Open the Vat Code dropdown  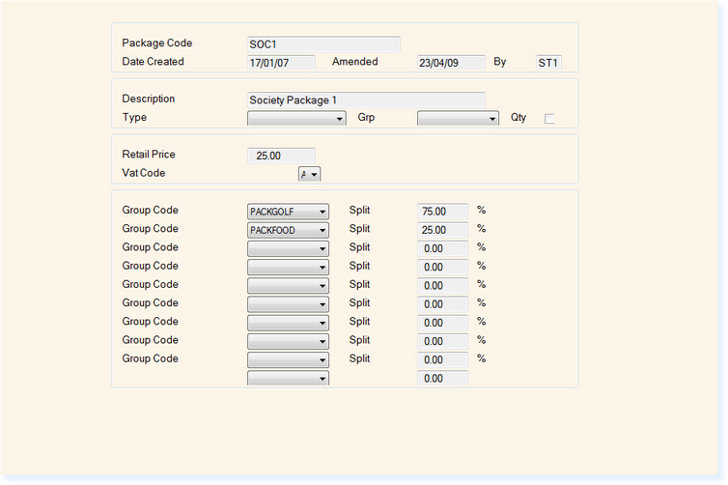(309, 174)
